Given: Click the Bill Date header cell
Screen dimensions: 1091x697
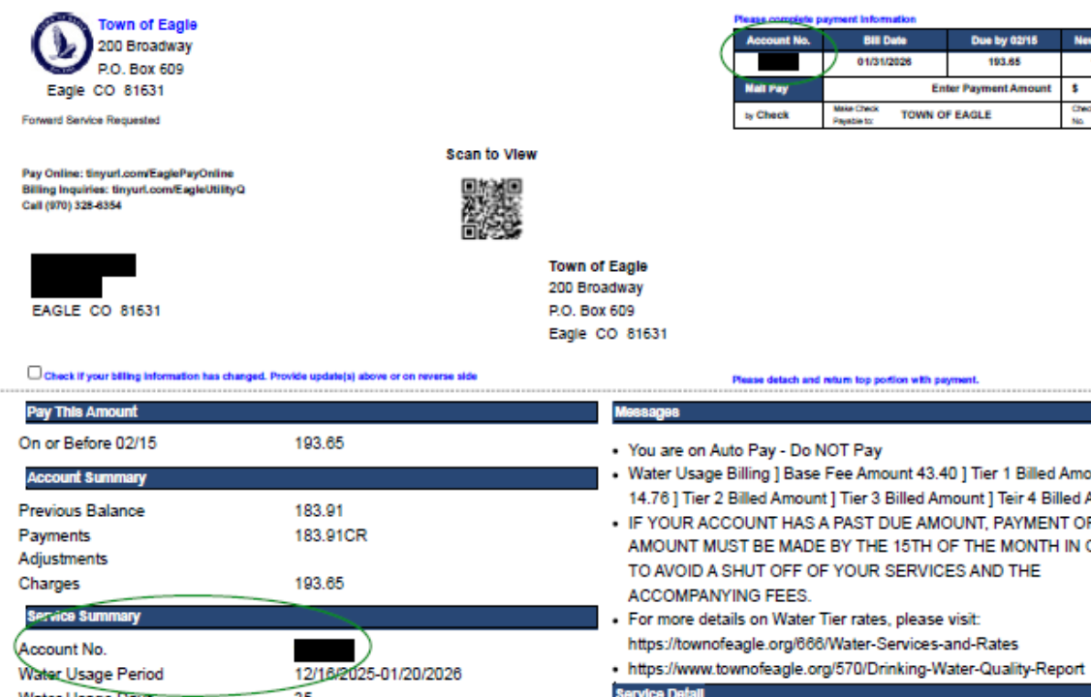Looking at the screenshot, I should [885, 41].
